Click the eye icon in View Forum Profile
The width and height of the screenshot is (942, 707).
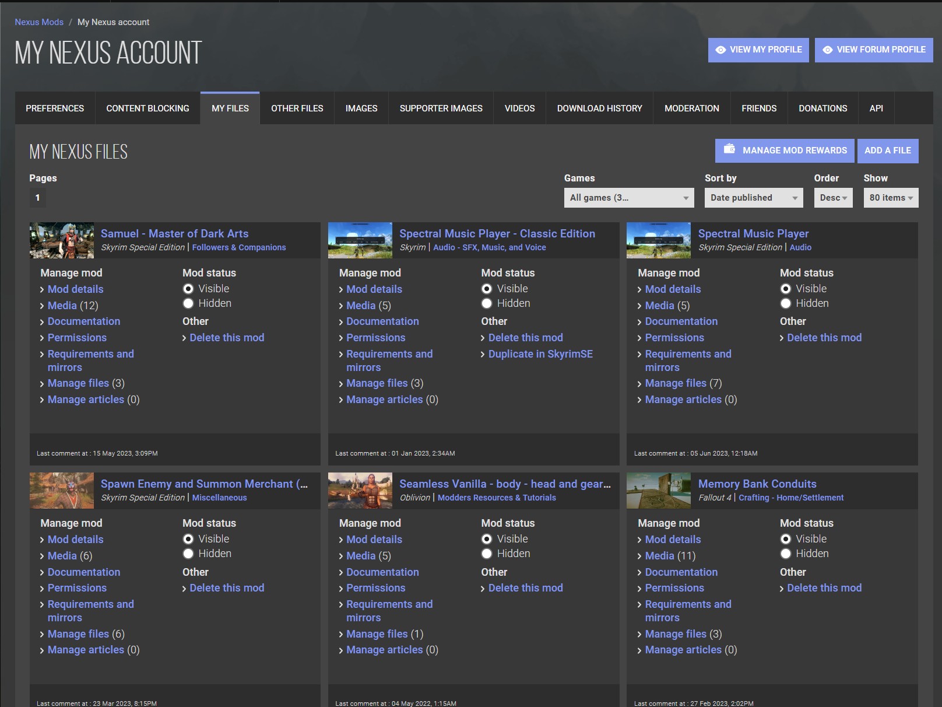827,50
